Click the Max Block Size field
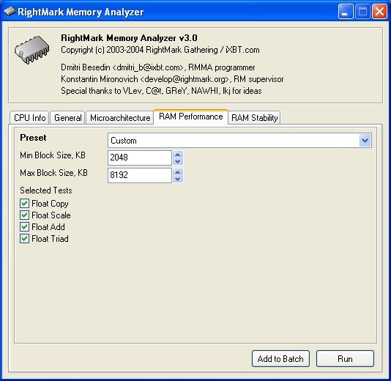 tap(140, 175)
